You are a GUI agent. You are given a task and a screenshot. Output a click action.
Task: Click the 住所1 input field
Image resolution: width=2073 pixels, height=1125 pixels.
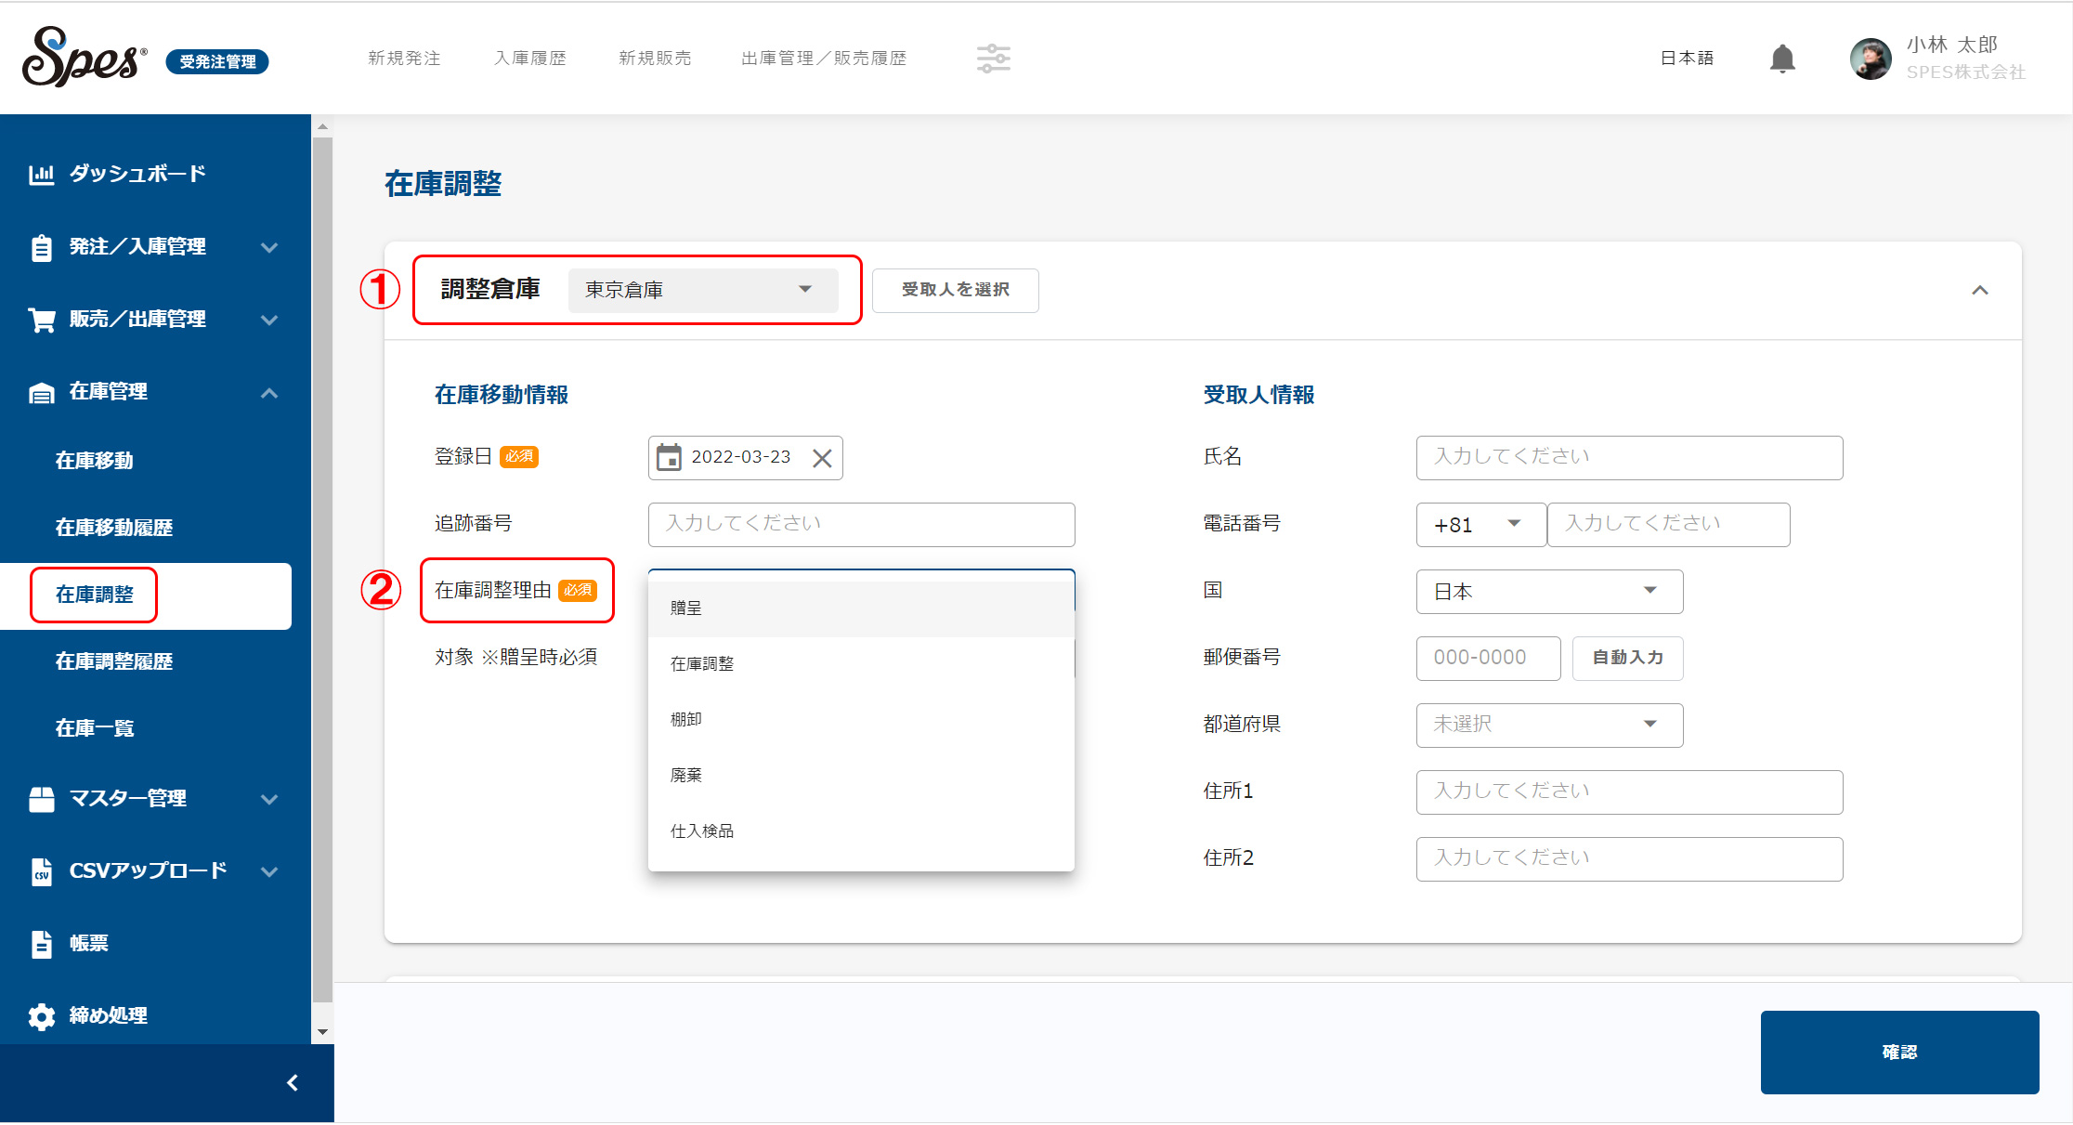coord(1629,792)
